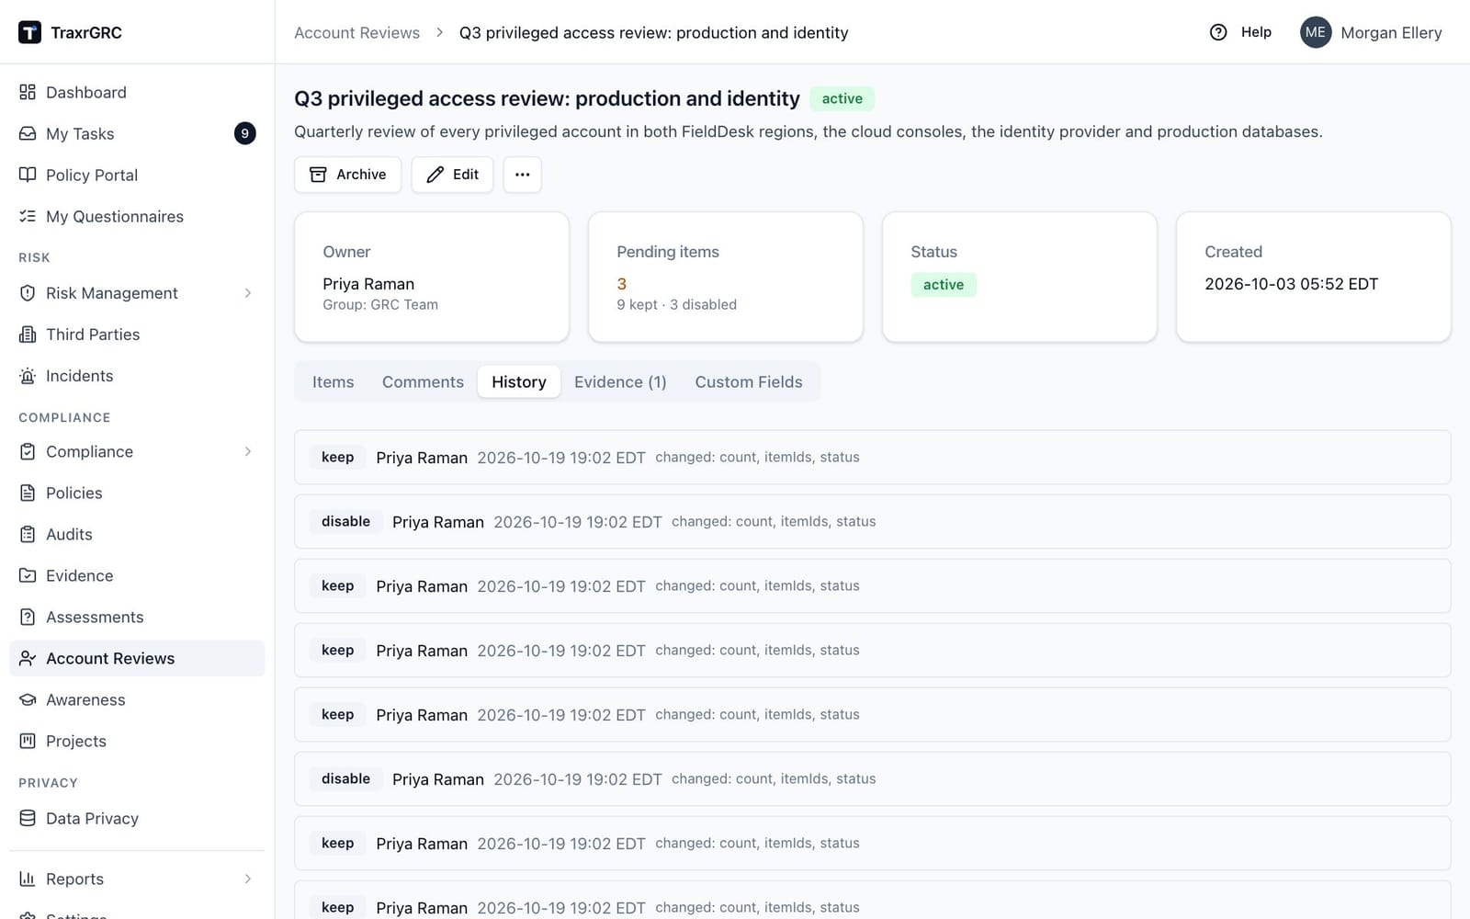Open the Evidence (1) tab
Screen dimensions: 1470x919
point(620,381)
